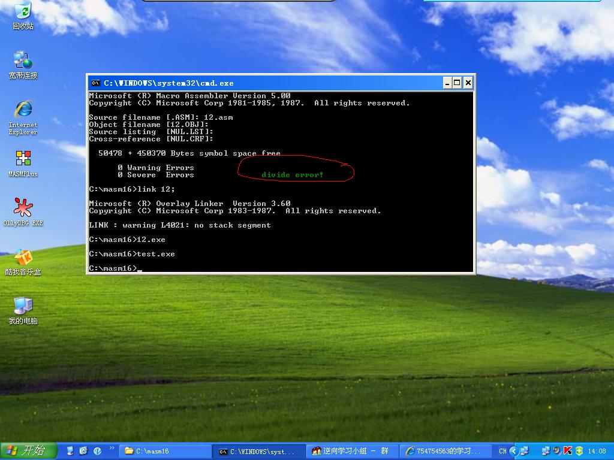
Task: Open the 酷我音乐盒 music player icon
Action: click(23, 262)
